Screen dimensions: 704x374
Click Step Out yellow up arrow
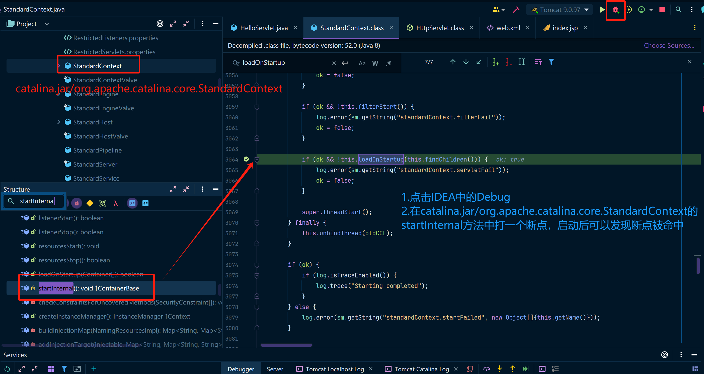coord(512,369)
